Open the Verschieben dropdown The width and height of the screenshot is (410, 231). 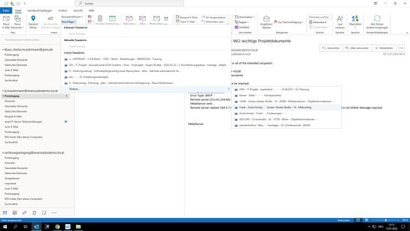244,17
